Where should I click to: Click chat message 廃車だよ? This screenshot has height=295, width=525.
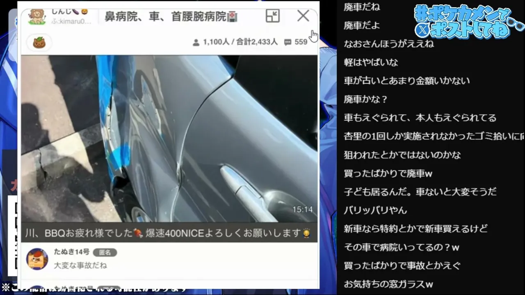(x=362, y=25)
